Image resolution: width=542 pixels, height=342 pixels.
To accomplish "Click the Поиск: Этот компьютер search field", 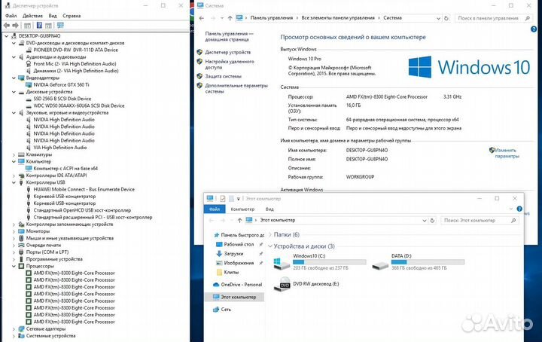I will click(480, 220).
